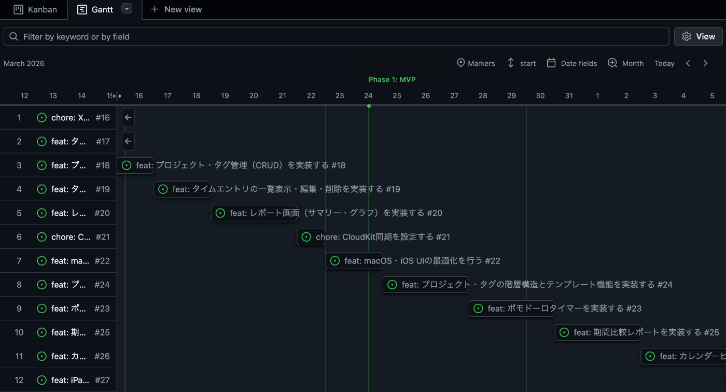This screenshot has width=726, height=392.
Task: Click the column width resize handle icon
Action: 117,96
